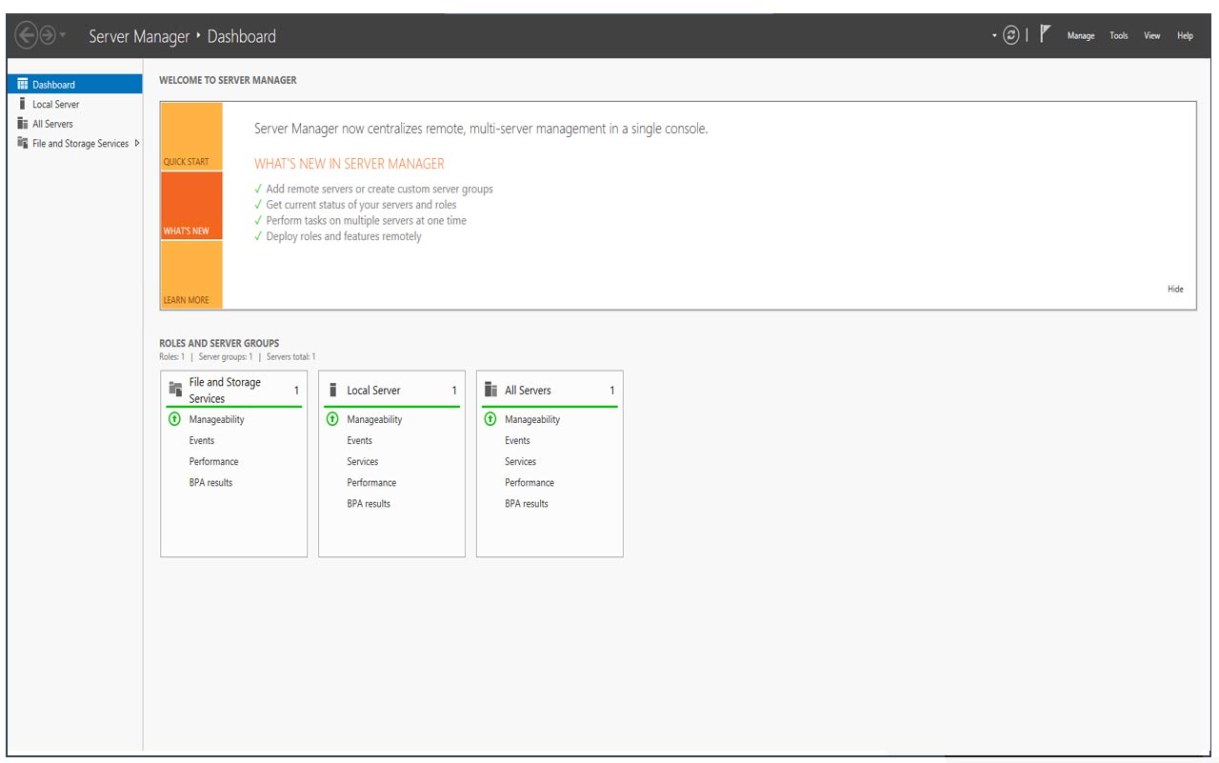Viewport: 1219px width, 763px height.
Task: Open Manageability in File and Storage Services tile
Action: [x=216, y=419]
